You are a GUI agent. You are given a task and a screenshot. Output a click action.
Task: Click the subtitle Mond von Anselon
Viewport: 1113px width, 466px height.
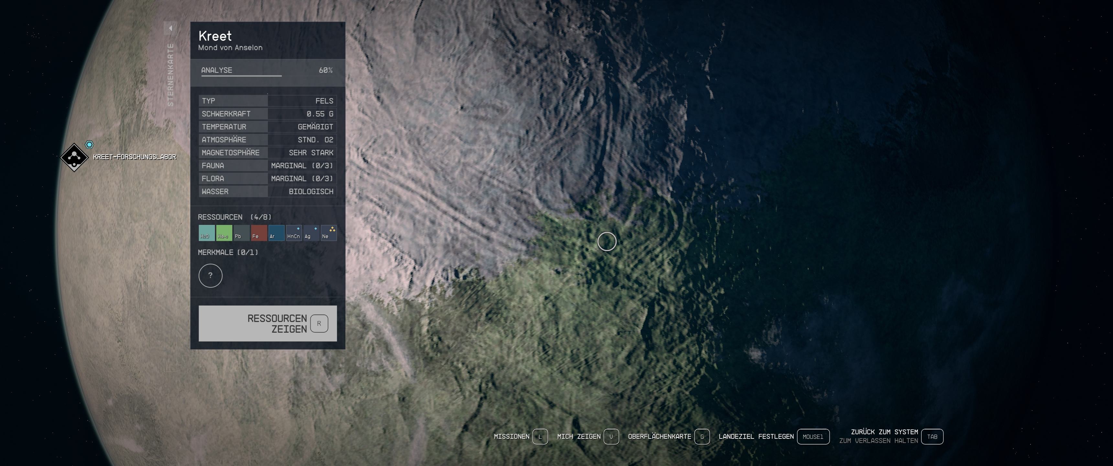(230, 48)
